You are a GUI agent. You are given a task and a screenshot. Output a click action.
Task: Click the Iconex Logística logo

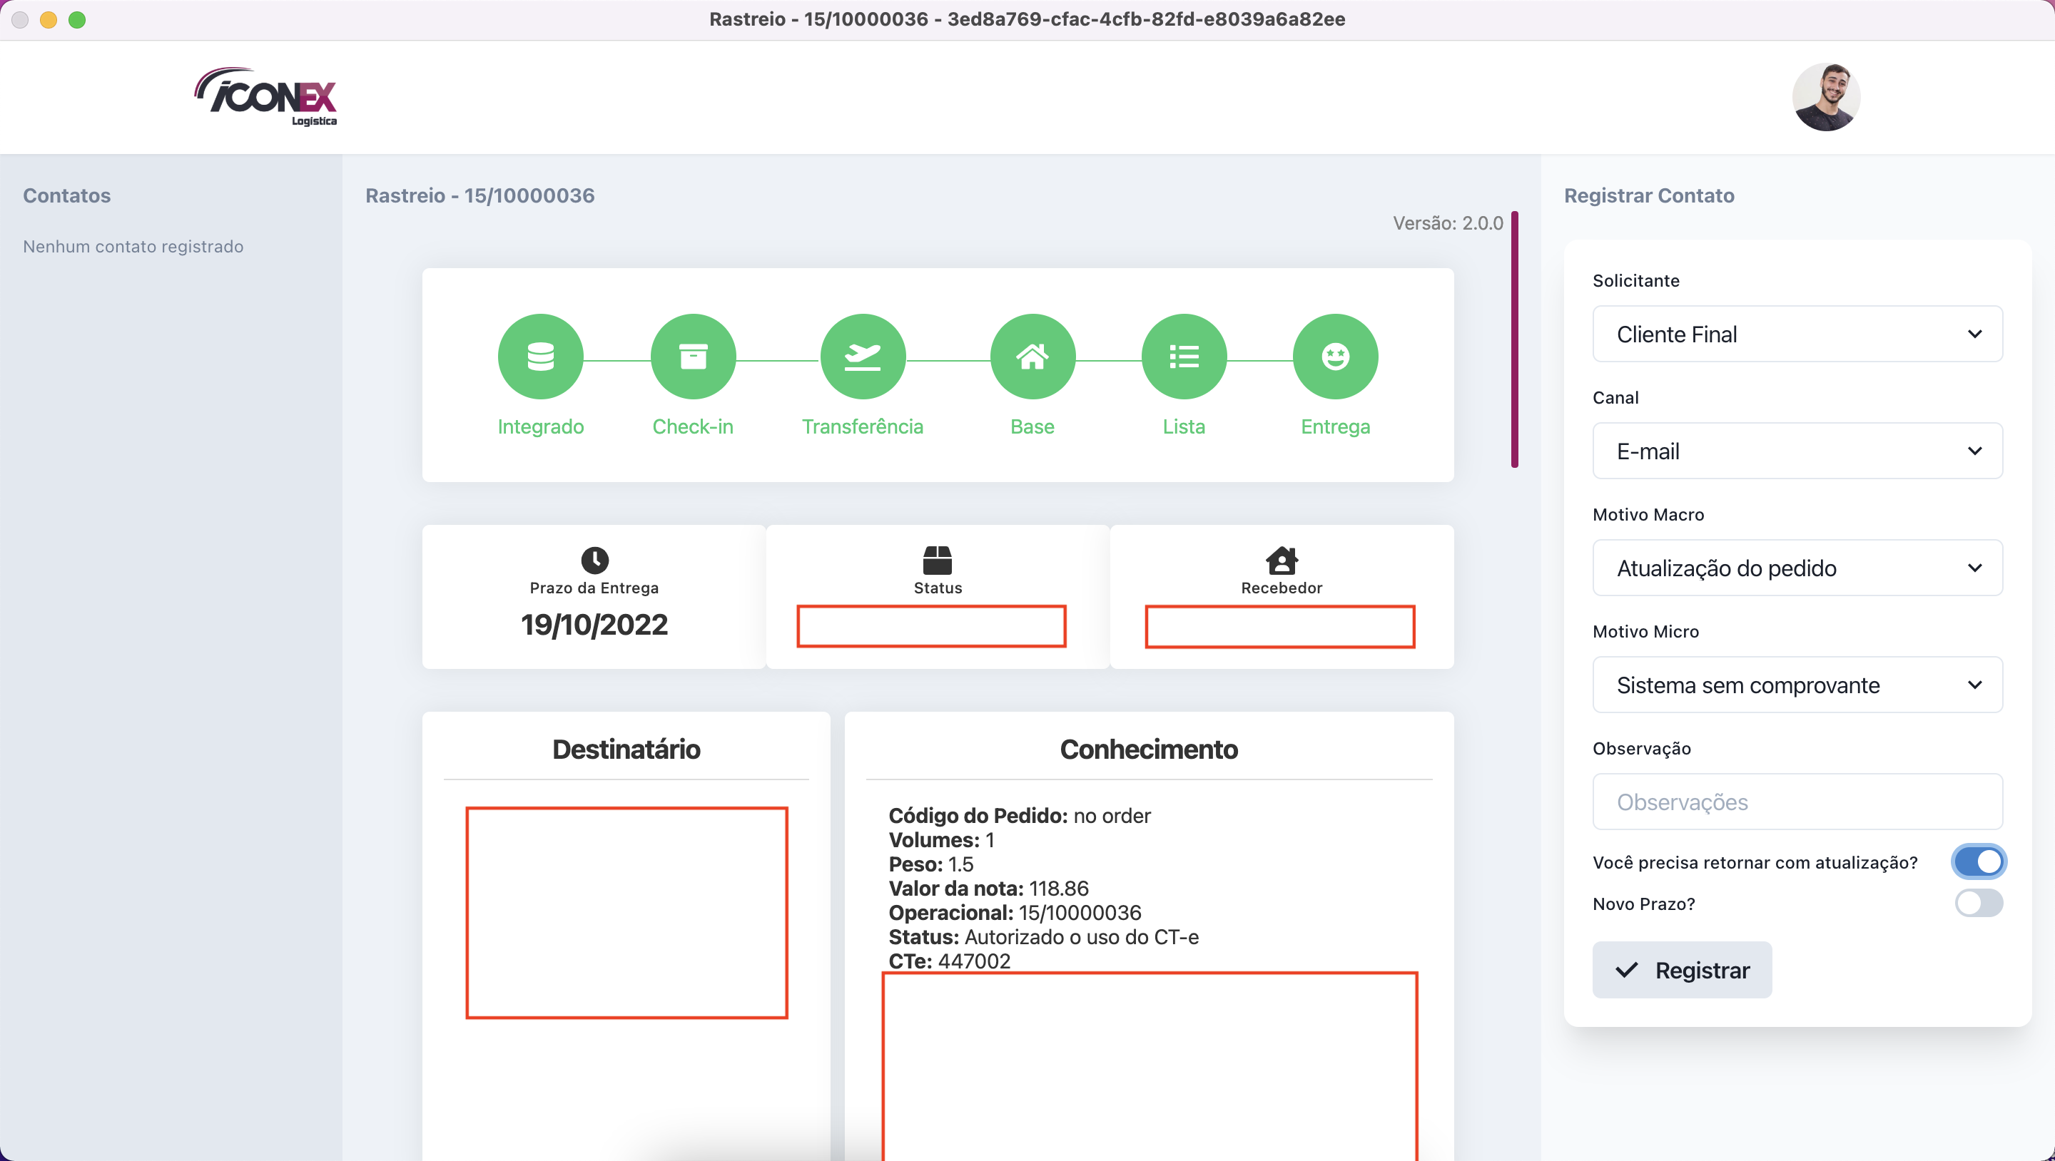point(266,97)
